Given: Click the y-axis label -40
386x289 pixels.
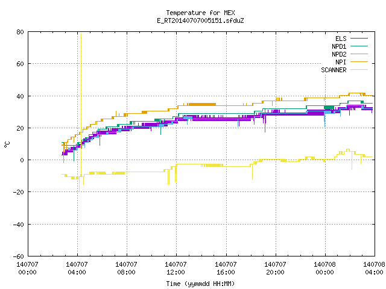Looking at the screenshot, I should pos(19,225).
